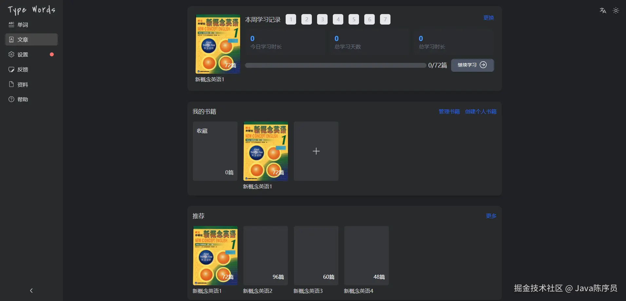Open the 设置 menu item
Image resolution: width=626 pixels, height=301 pixels.
pos(31,54)
